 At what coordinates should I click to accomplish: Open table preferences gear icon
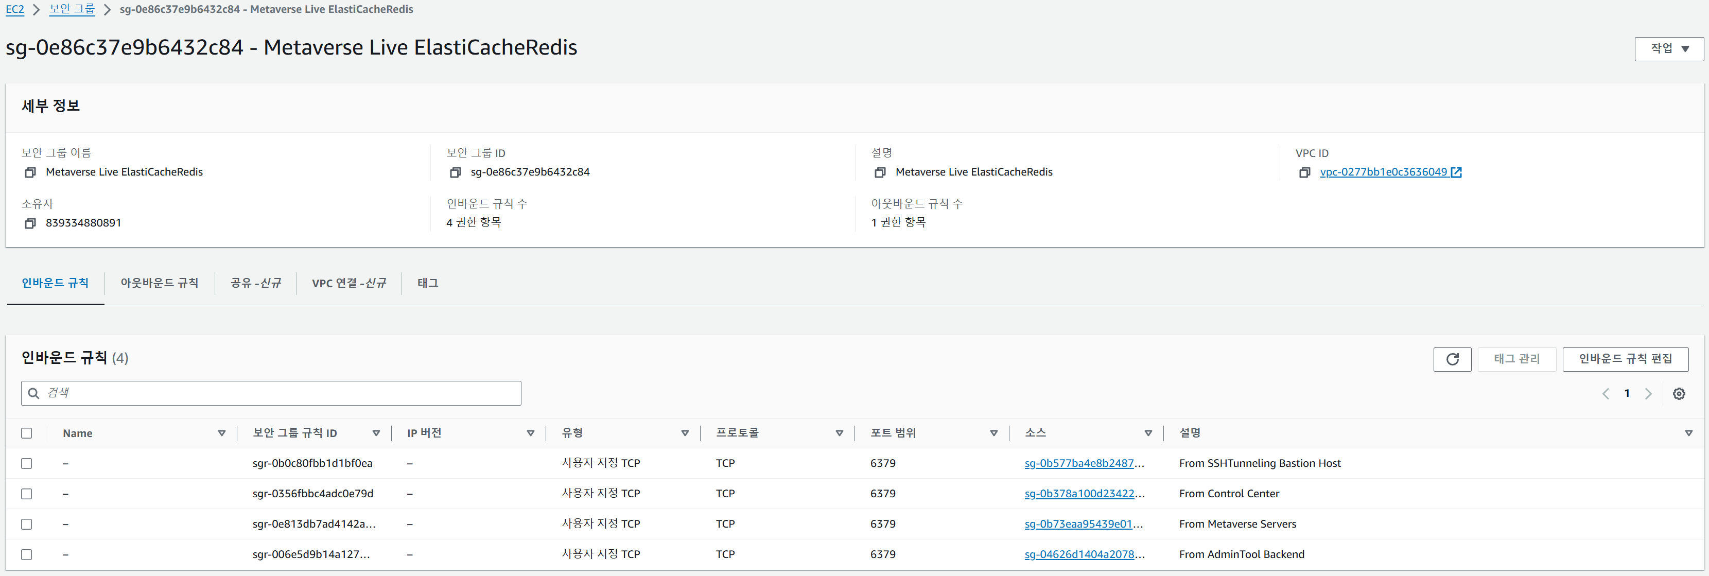(1679, 393)
